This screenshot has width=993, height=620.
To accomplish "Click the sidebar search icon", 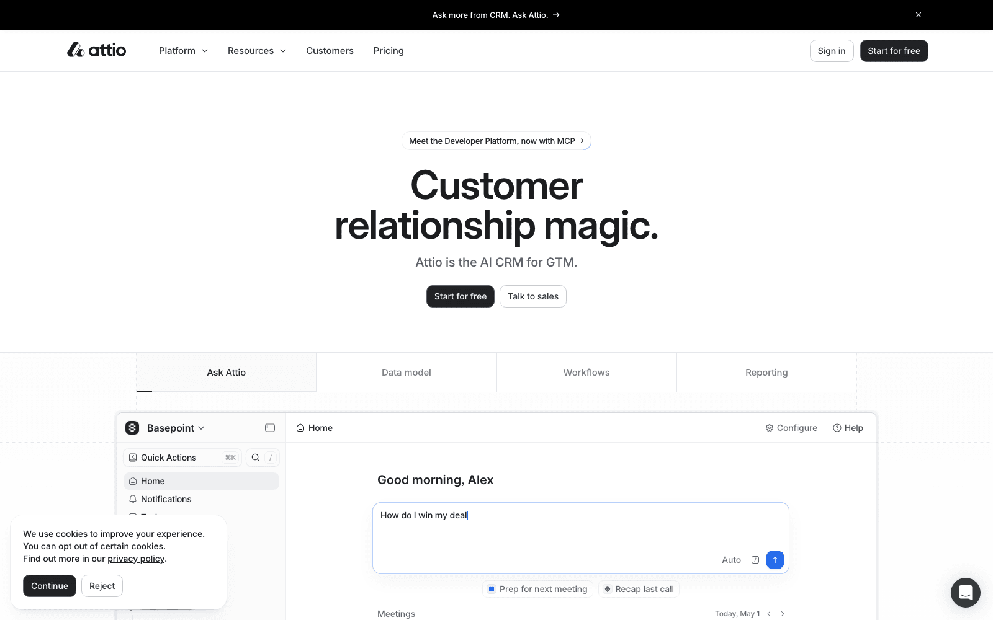I will [256, 458].
